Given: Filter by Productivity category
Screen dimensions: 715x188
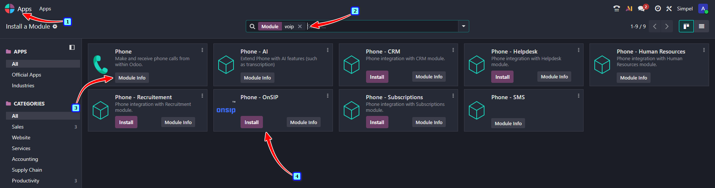Looking at the screenshot, I should click(43, 181).
